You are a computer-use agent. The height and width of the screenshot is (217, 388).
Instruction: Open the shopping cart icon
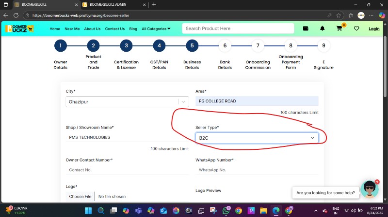pos(339,29)
